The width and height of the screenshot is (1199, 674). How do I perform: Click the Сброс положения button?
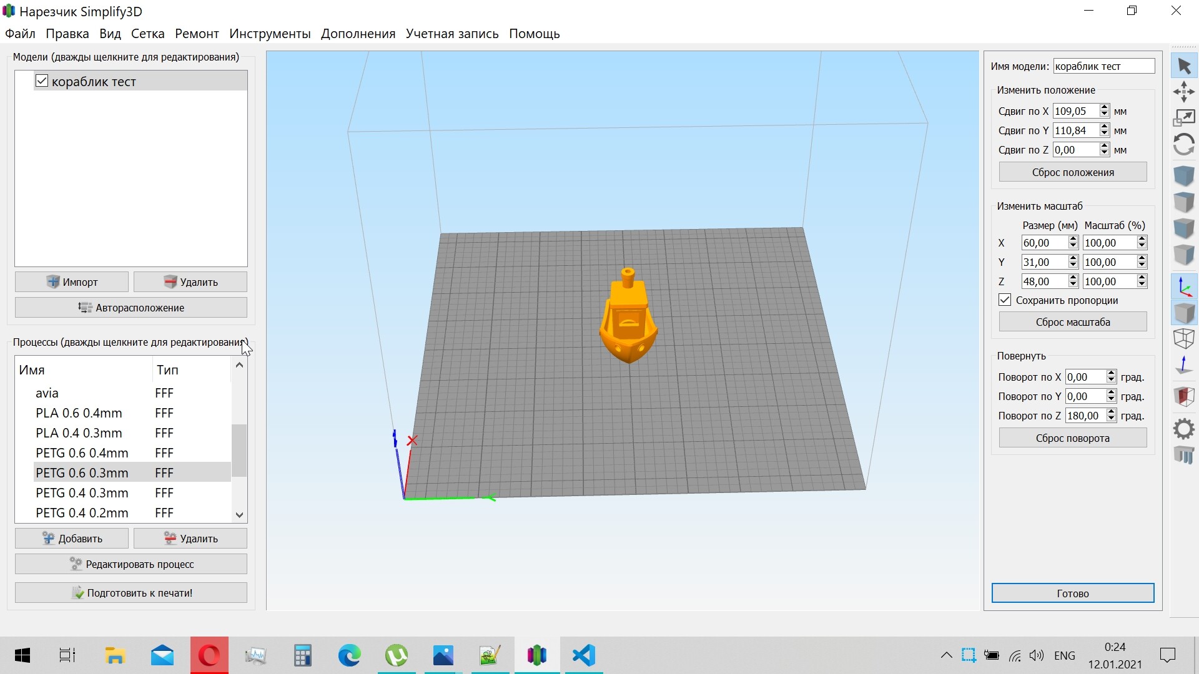(x=1073, y=172)
